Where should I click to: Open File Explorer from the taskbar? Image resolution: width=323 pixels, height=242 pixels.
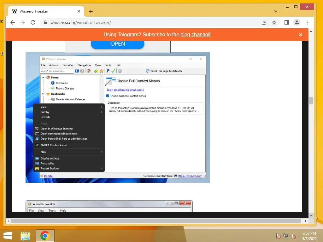(x=26, y=236)
